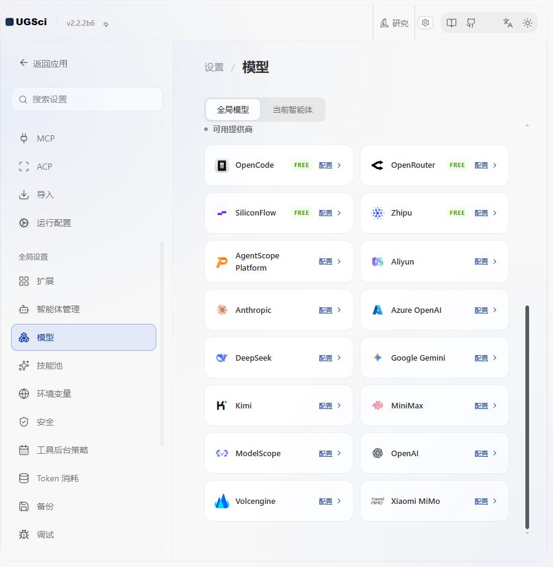Image resolution: width=553 pixels, height=567 pixels.
Task: Click the Zhipu provider logo
Action: click(378, 213)
